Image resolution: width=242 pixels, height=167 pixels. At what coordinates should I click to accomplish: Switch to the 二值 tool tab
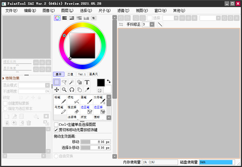(70, 74)
